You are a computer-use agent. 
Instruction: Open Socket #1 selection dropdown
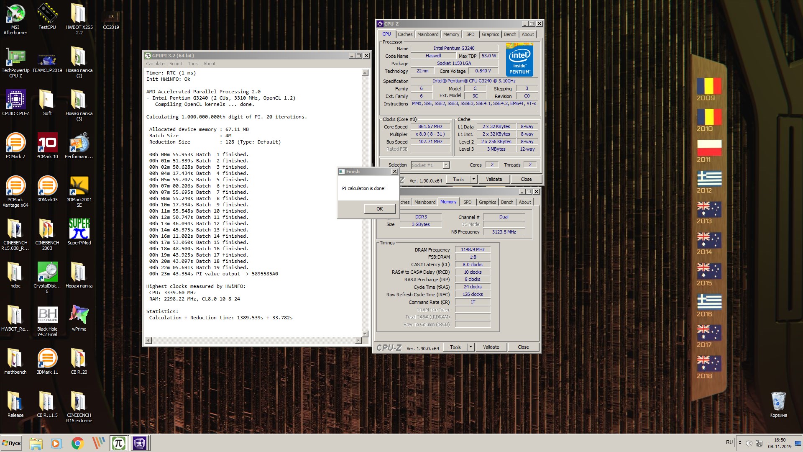[x=430, y=165]
